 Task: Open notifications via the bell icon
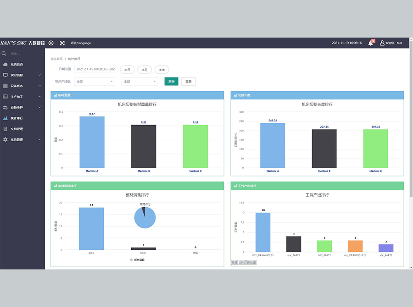click(x=371, y=43)
